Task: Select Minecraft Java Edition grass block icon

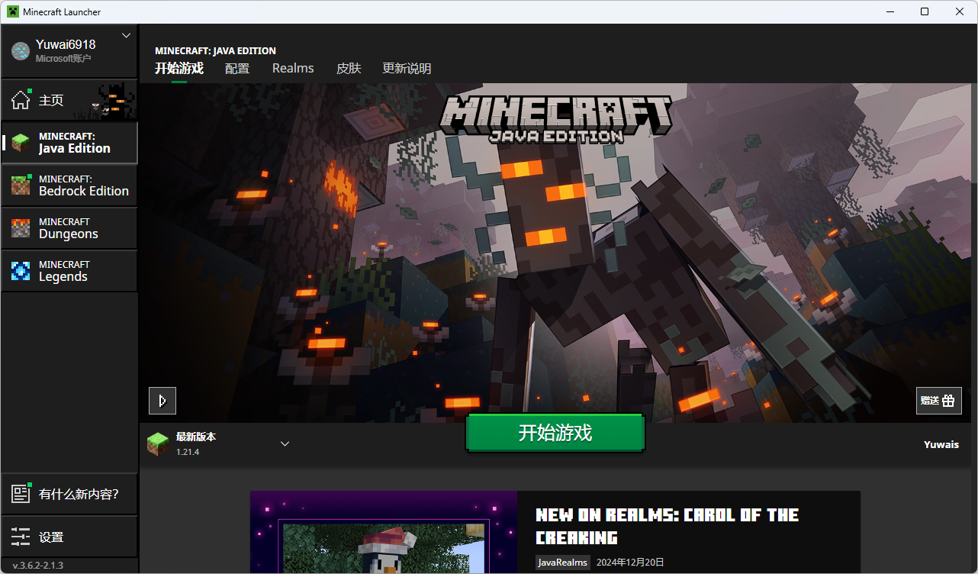Action: click(x=21, y=143)
